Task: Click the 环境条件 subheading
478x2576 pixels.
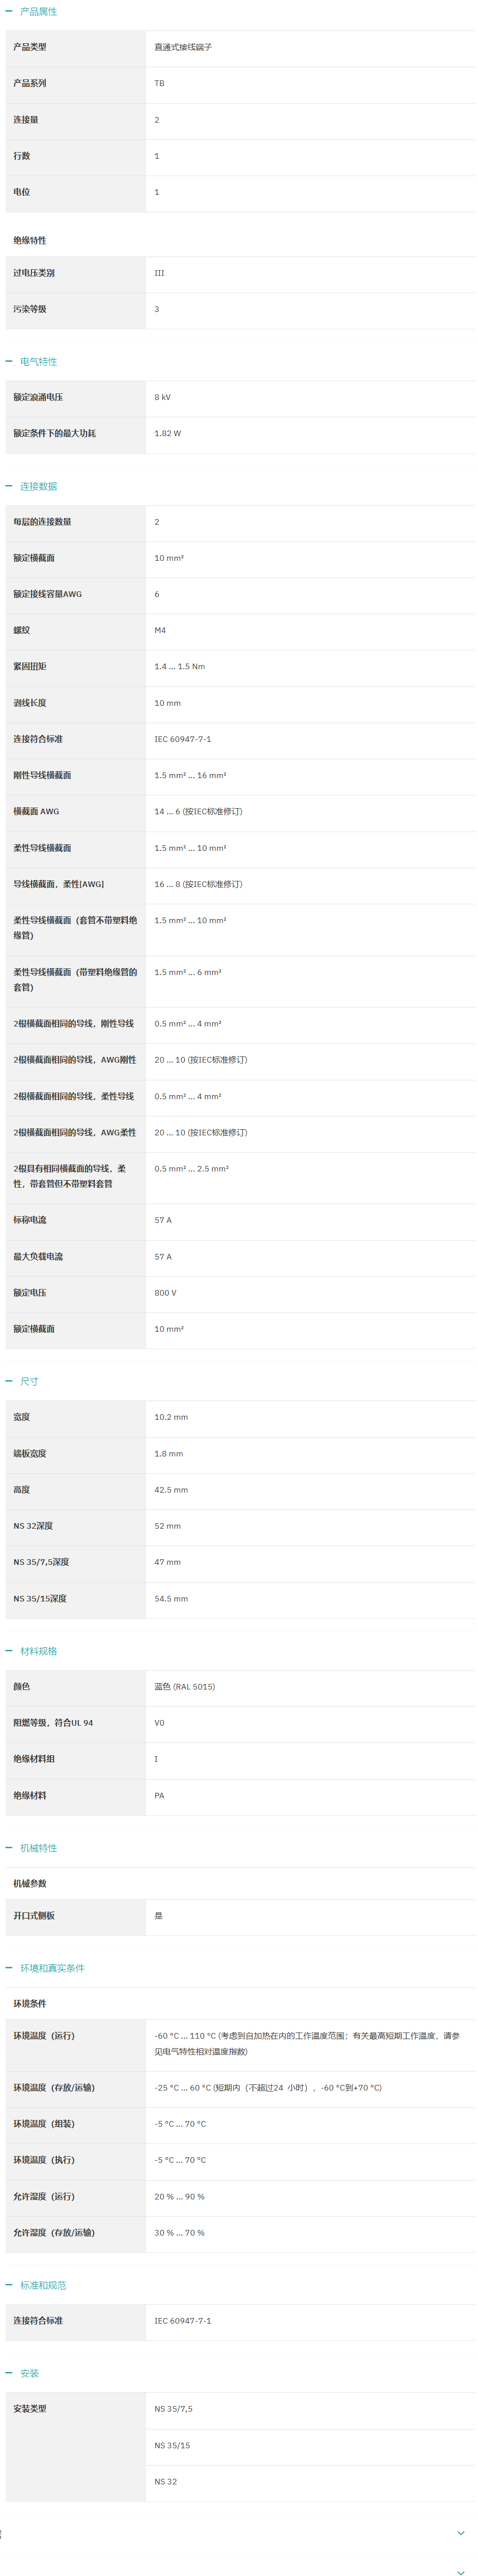Action: [x=30, y=2004]
